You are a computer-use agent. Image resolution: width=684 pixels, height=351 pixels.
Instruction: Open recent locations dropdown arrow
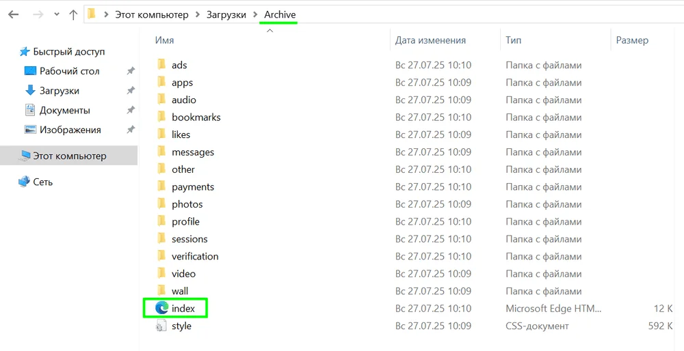(x=56, y=14)
